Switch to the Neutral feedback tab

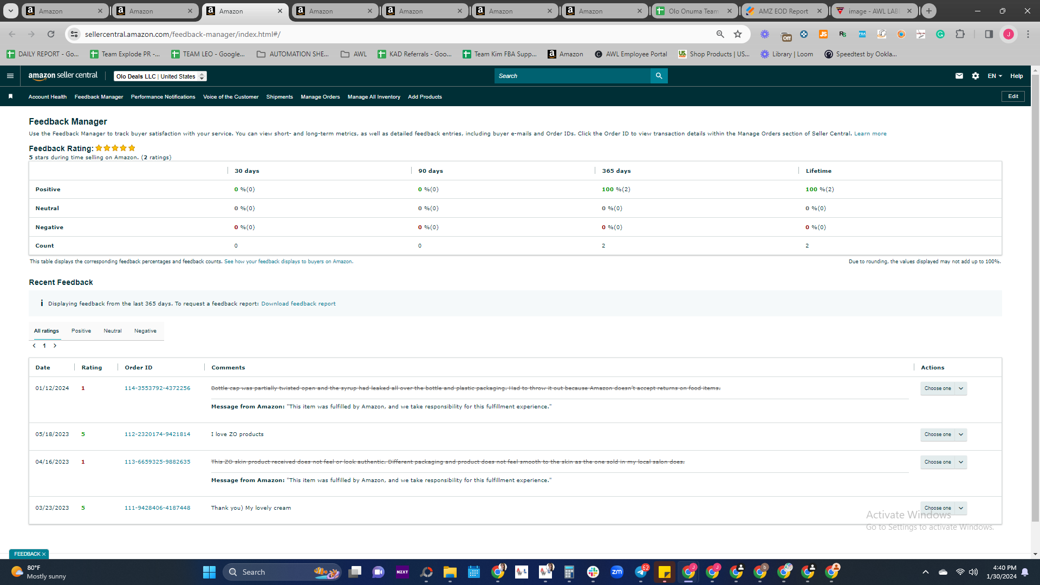[113, 331]
